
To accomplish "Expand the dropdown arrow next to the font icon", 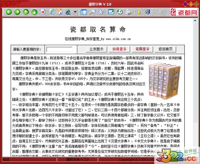I will coord(75,12).
